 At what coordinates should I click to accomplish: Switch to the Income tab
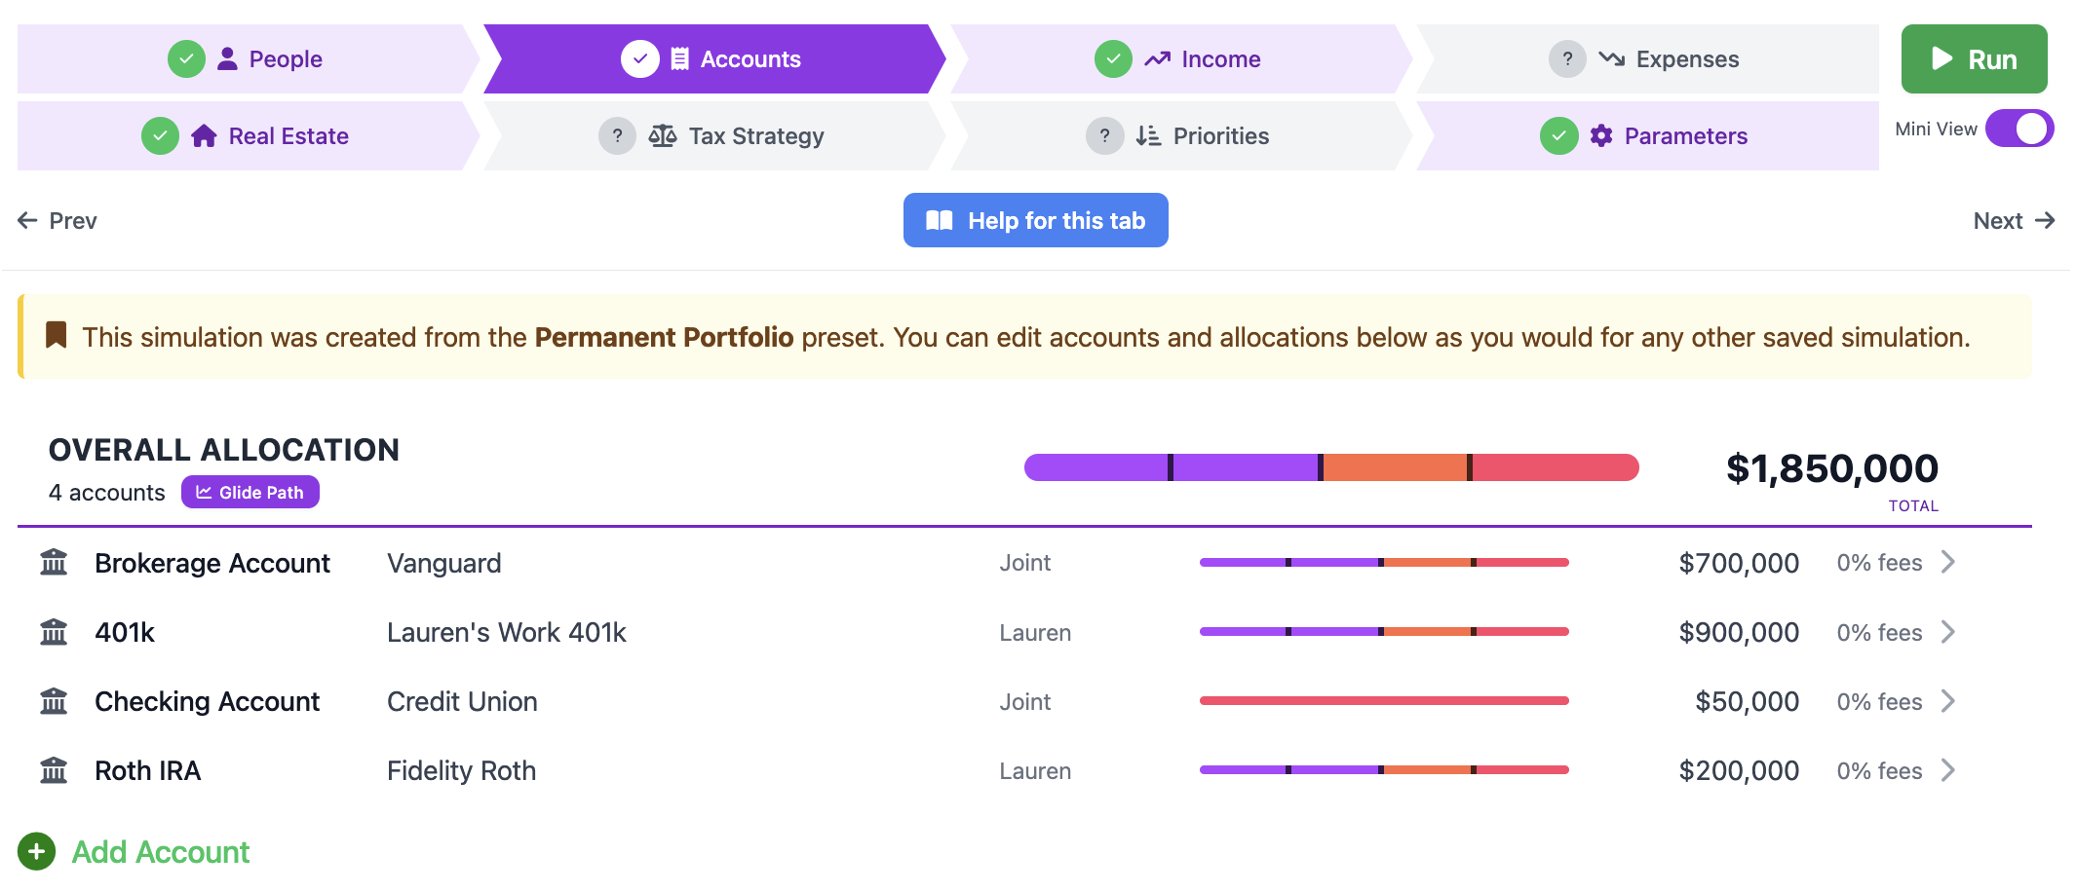click(x=1180, y=59)
